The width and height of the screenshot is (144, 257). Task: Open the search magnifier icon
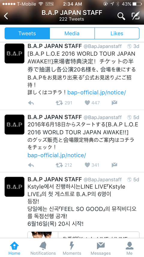(121, 16)
